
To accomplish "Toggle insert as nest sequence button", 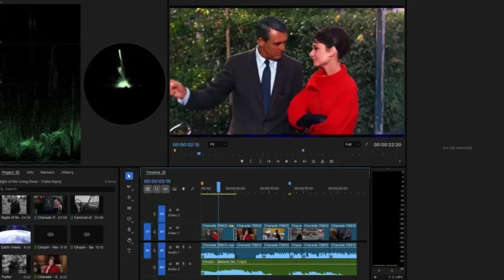I will 147,189.
